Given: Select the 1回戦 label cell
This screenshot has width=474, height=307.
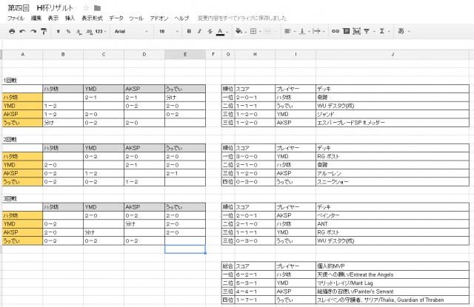Looking at the screenshot, I should (22, 81).
